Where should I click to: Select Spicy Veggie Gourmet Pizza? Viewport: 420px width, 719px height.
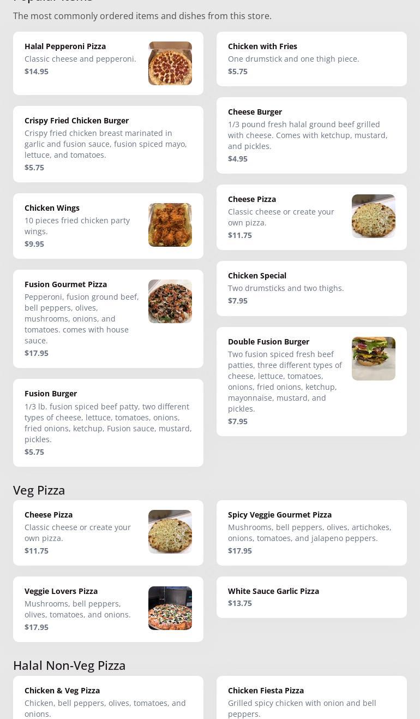pos(311,533)
